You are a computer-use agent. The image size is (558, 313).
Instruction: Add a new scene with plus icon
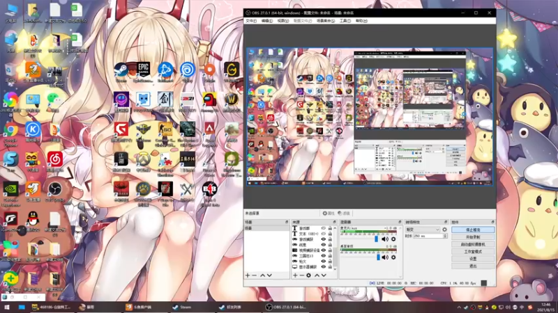248,275
